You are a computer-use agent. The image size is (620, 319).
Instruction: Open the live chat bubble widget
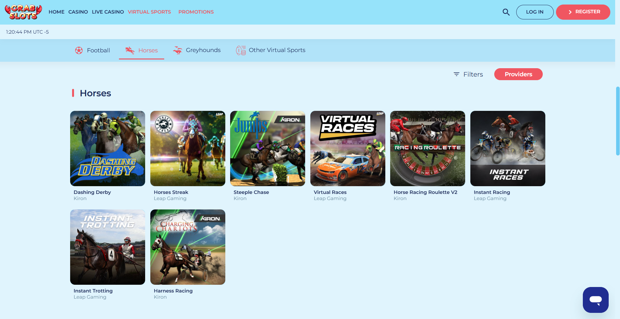point(595,300)
